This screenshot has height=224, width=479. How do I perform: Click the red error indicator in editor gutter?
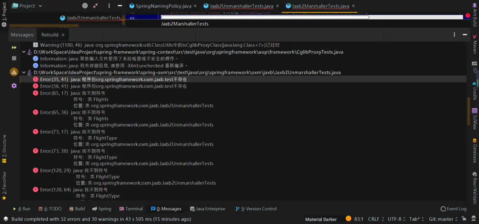(467, 16)
